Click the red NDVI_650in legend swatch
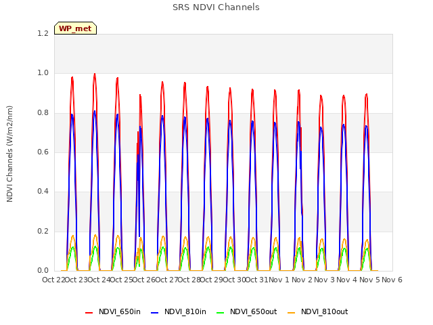The width and height of the screenshot is (433, 325). [x=89, y=313]
